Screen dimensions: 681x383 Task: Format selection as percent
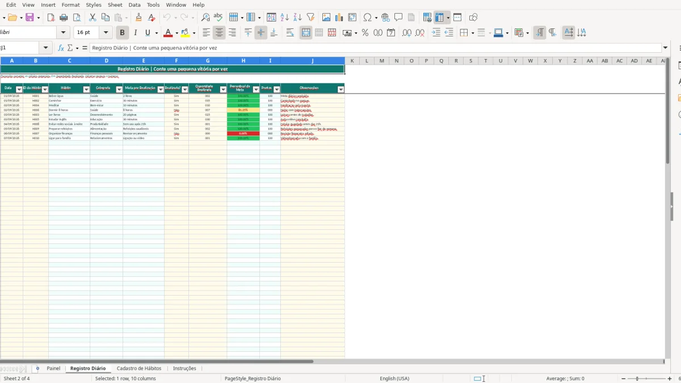[365, 33]
